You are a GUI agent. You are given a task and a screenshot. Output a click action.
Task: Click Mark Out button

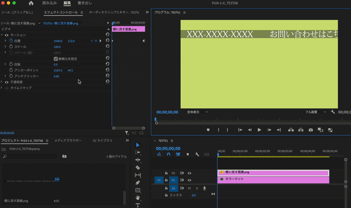click(x=228, y=130)
